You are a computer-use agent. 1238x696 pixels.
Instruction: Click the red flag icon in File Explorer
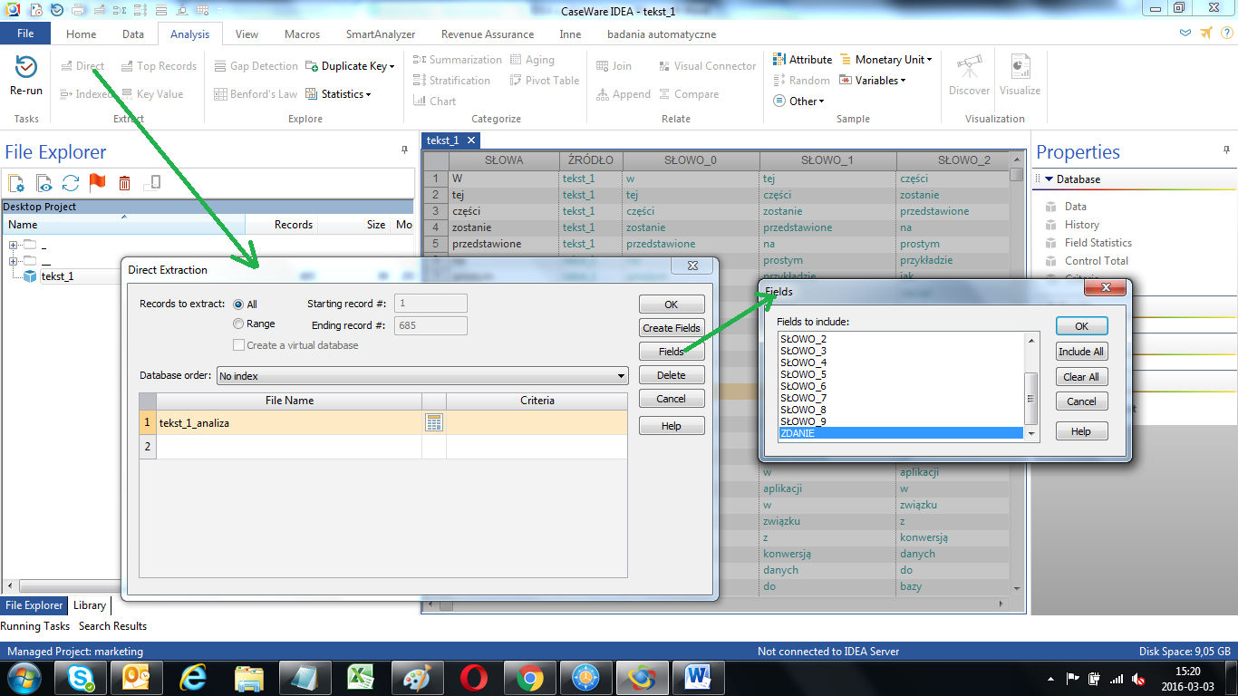(97, 183)
